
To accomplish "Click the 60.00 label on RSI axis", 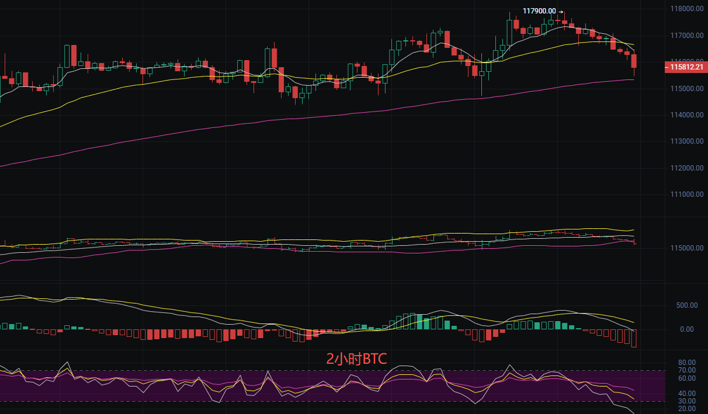I will pyautogui.click(x=687, y=378).
